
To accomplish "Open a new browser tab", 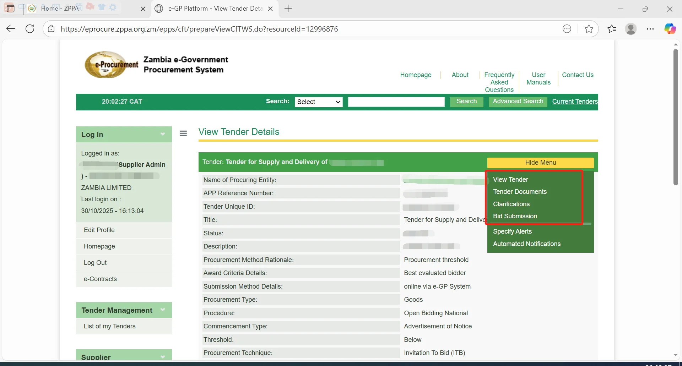I will tap(288, 9).
